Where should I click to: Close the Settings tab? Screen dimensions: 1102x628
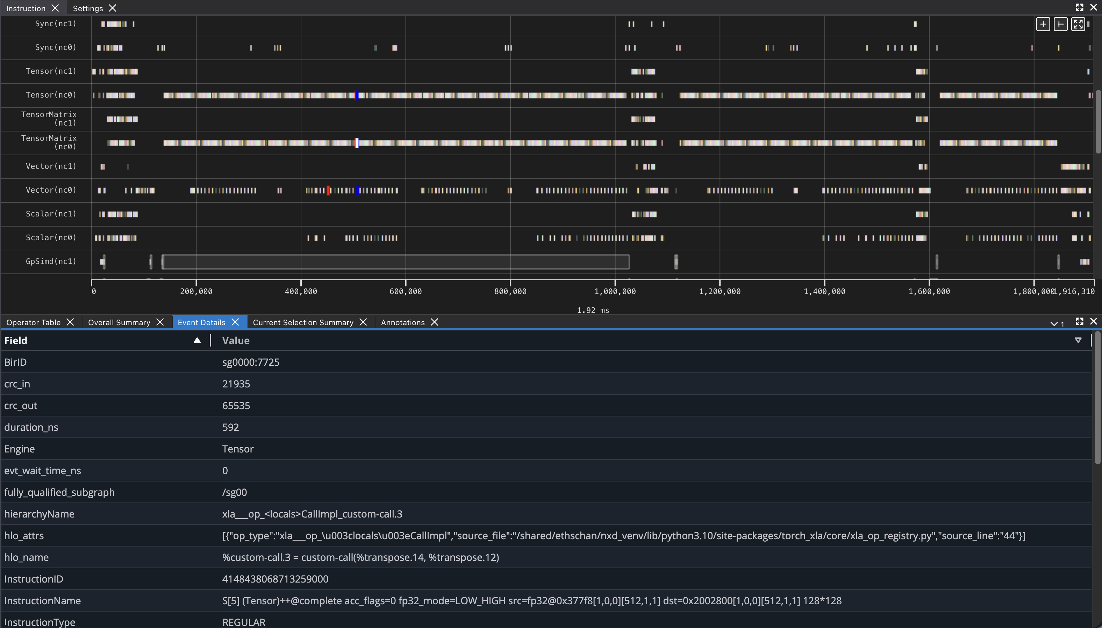coord(113,8)
